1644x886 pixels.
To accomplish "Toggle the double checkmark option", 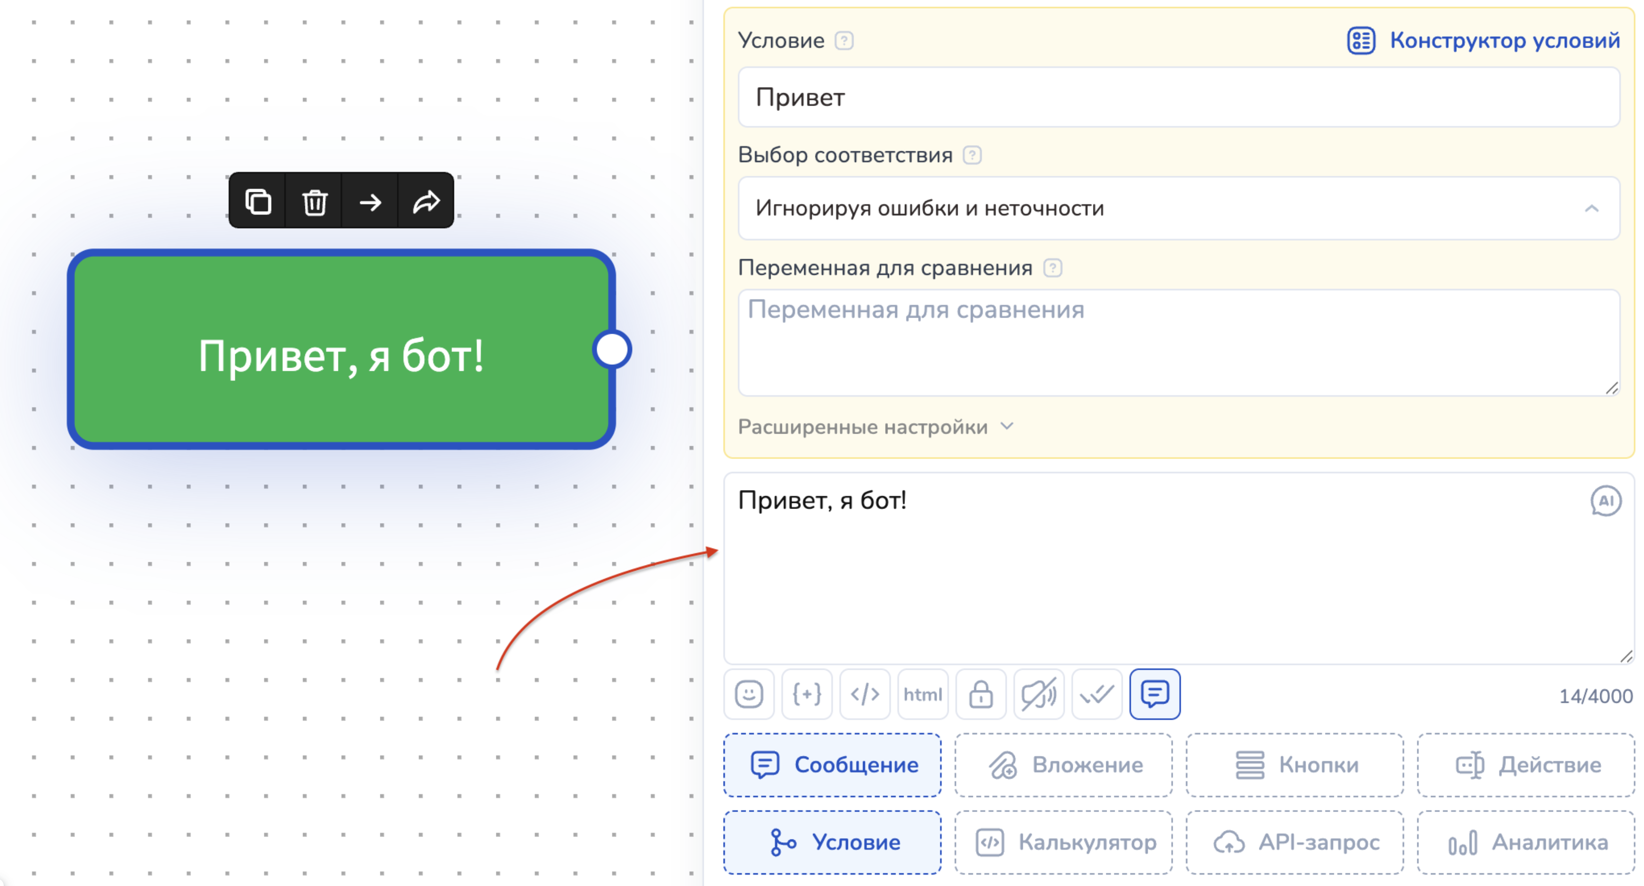I will pyautogui.click(x=1096, y=694).
